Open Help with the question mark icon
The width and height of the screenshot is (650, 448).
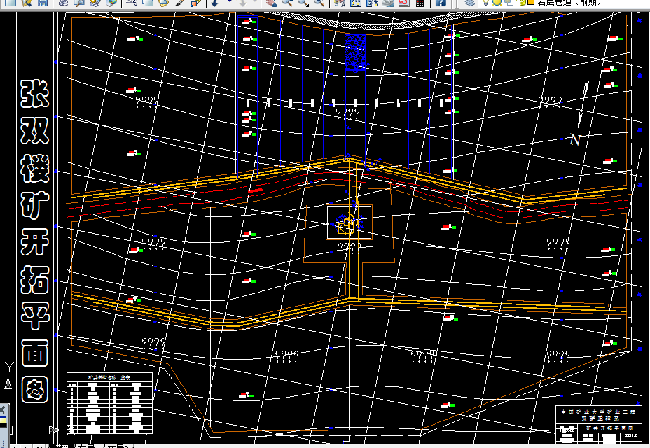pos(441,3)
